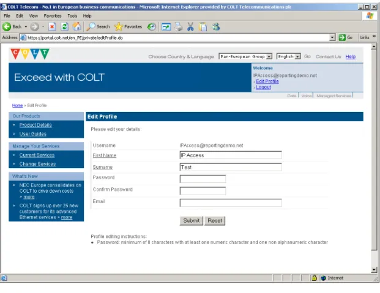Click the scrollbar down arrow
Image resolution: width=380 pixels, height=293 pixels.
coord(374,270)
